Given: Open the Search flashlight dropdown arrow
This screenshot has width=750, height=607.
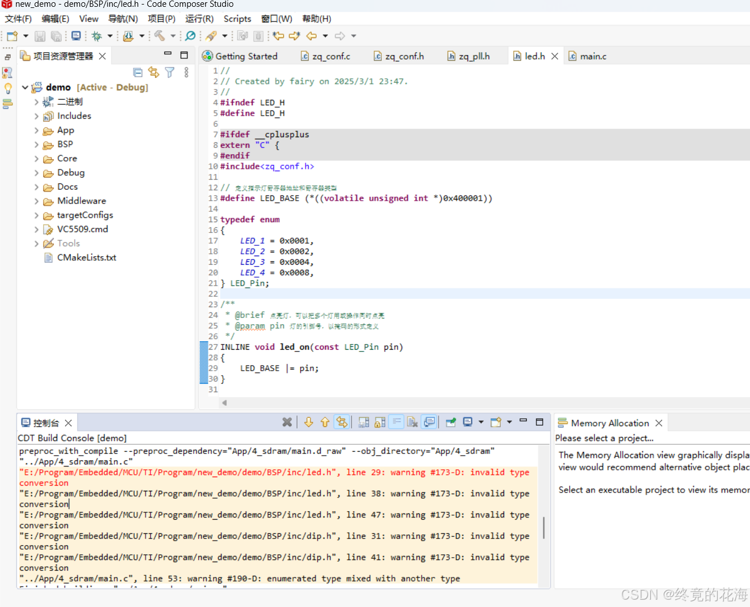Looking at the screenshot, I should (224, 36).
